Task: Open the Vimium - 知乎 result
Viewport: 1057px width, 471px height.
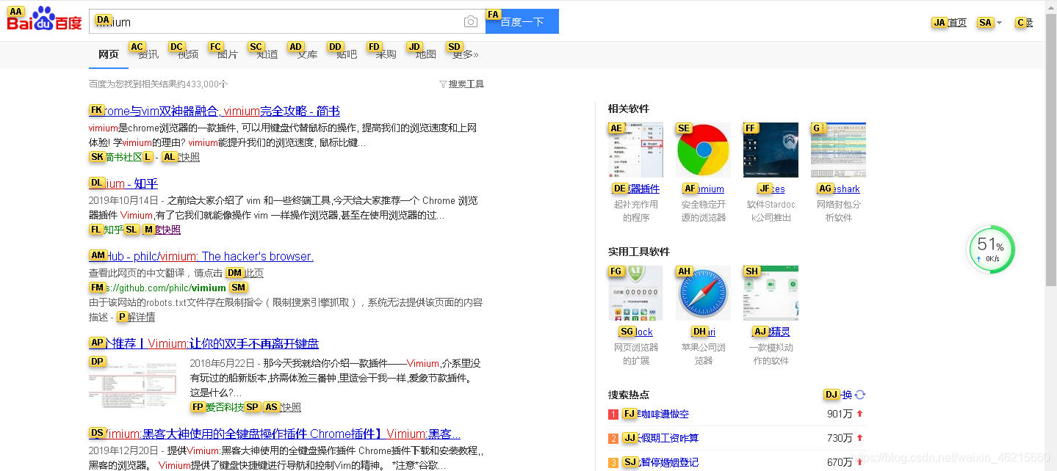Action: tap(123, 183)
